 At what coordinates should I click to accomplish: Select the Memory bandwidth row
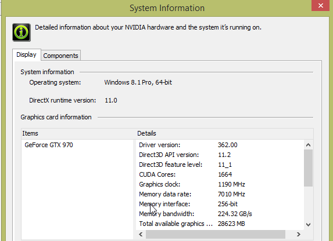point(220,214)
